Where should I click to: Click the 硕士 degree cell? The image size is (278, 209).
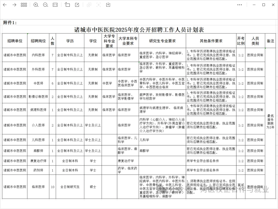(93, 187)
